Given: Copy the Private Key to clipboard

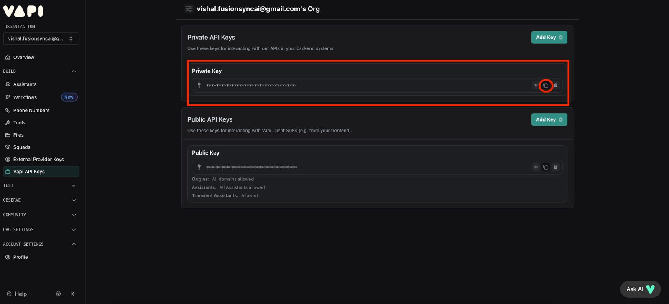Looking at the screenshot, I should (x=546, y=85).
